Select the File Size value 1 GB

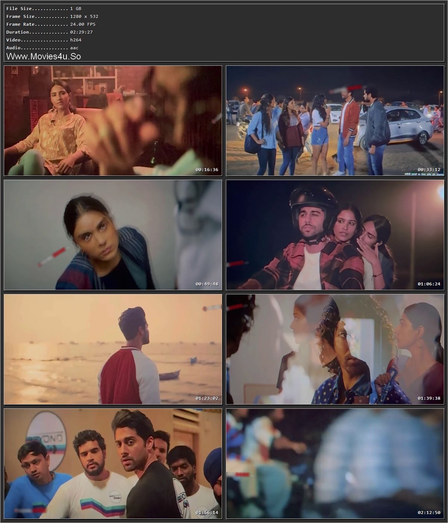[x=76, y=9]
